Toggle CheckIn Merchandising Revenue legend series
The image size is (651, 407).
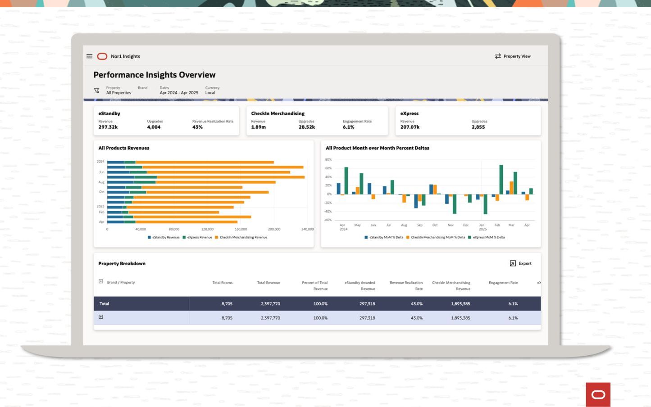[241, 237]
